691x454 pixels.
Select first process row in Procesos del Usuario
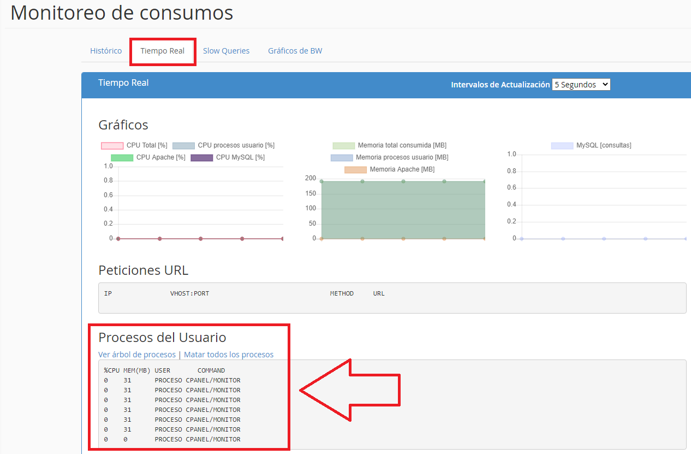172,380
